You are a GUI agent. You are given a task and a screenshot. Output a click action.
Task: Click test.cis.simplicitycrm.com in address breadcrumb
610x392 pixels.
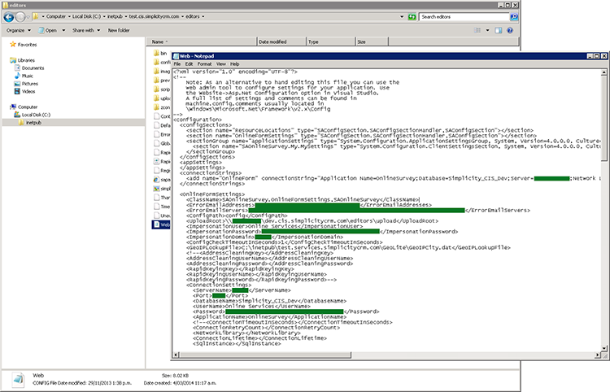click(154, 17)
